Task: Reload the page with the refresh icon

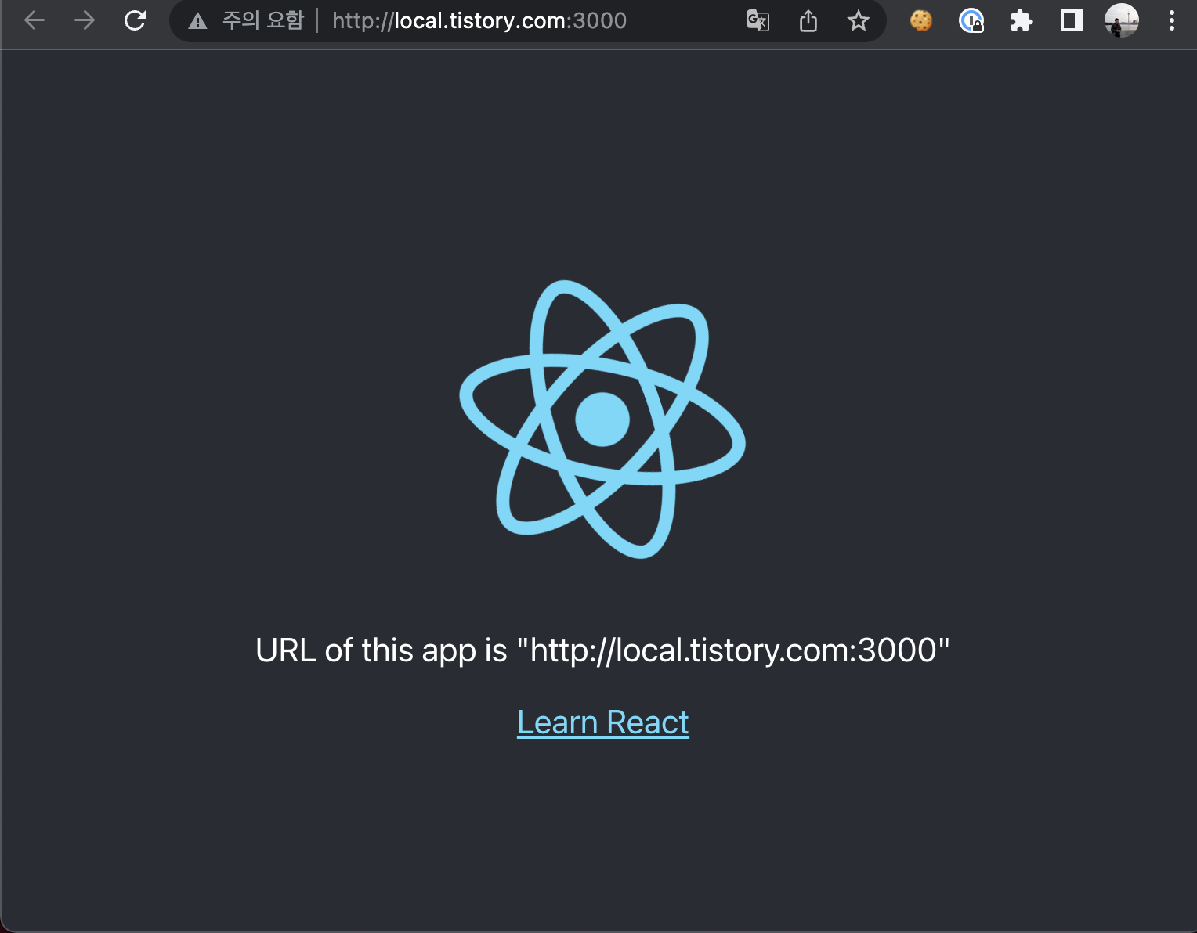Action: pos(135,20)
